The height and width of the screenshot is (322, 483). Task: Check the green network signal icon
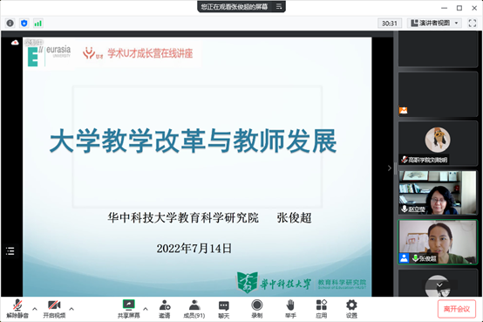(x=37, y=24)
